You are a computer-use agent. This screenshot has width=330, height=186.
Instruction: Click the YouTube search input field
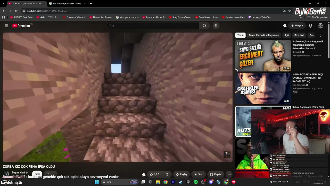click(153, 26)
